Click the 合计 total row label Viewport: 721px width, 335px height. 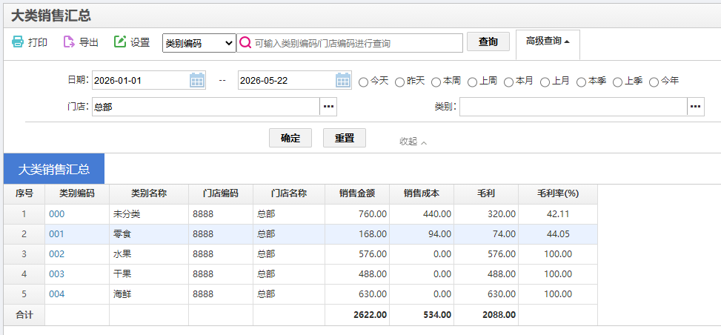click(x=24, y=315)
